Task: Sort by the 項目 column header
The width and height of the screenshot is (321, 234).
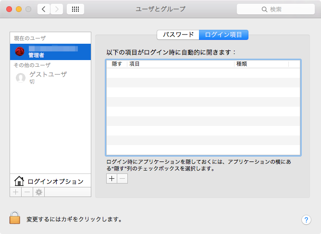Action: tap(181, 64)
